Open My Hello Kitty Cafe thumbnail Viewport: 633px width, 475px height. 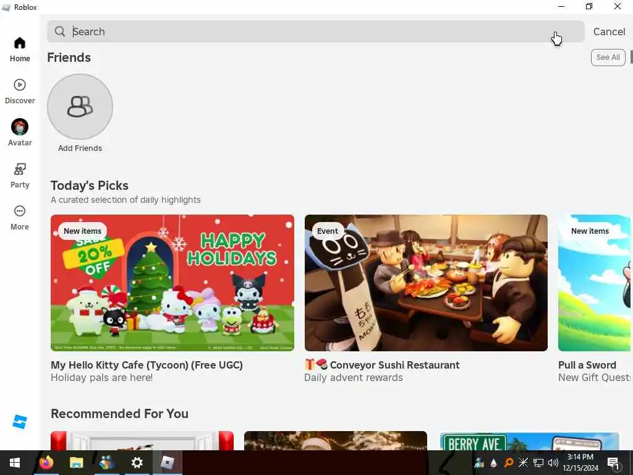click(172, 283)
